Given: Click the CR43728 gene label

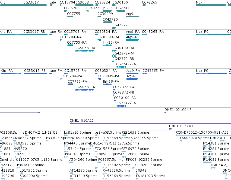Looking at the screenshot, I should tap(94, 8).
